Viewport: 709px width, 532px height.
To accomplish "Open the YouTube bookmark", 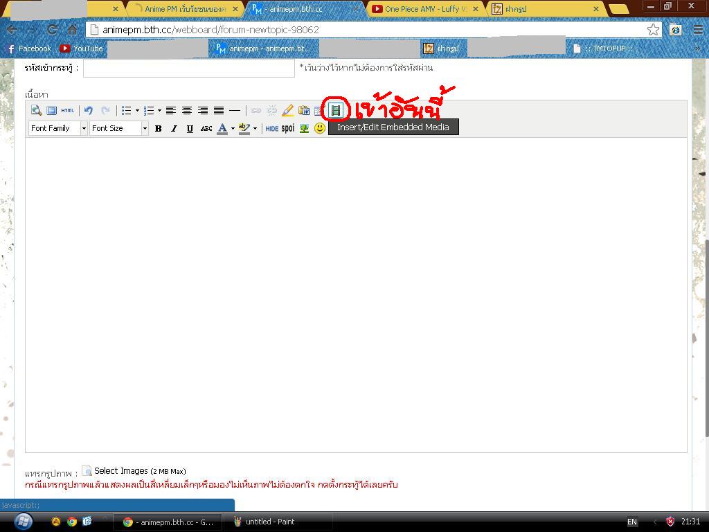I will [82, 48].
